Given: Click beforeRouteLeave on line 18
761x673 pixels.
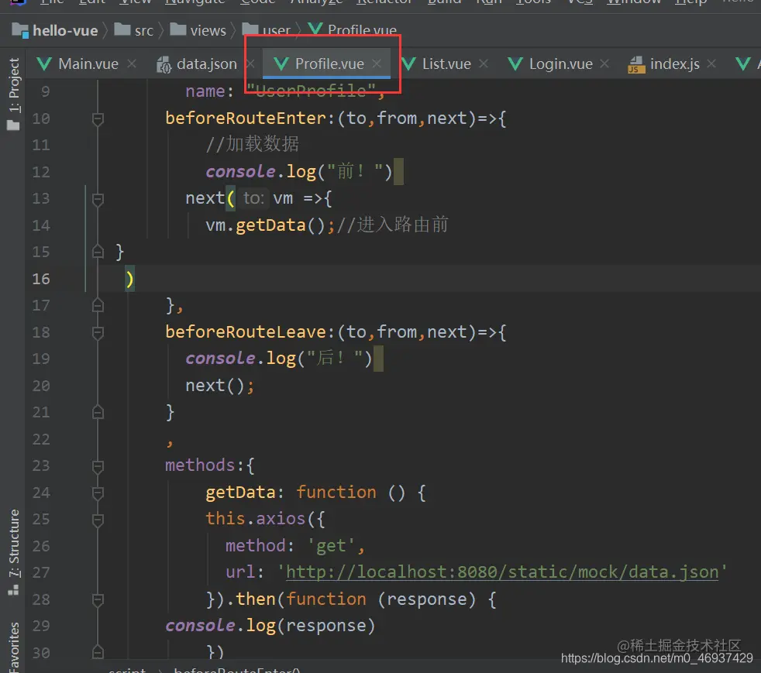Looking at the screenshot, I should [x=246, y=332].
